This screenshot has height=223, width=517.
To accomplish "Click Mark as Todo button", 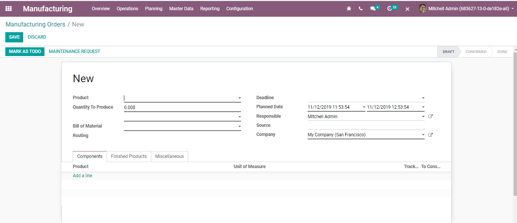I will point(25,51).
